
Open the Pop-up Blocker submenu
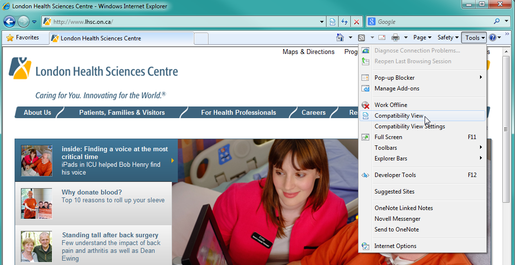tap(423, 78)
